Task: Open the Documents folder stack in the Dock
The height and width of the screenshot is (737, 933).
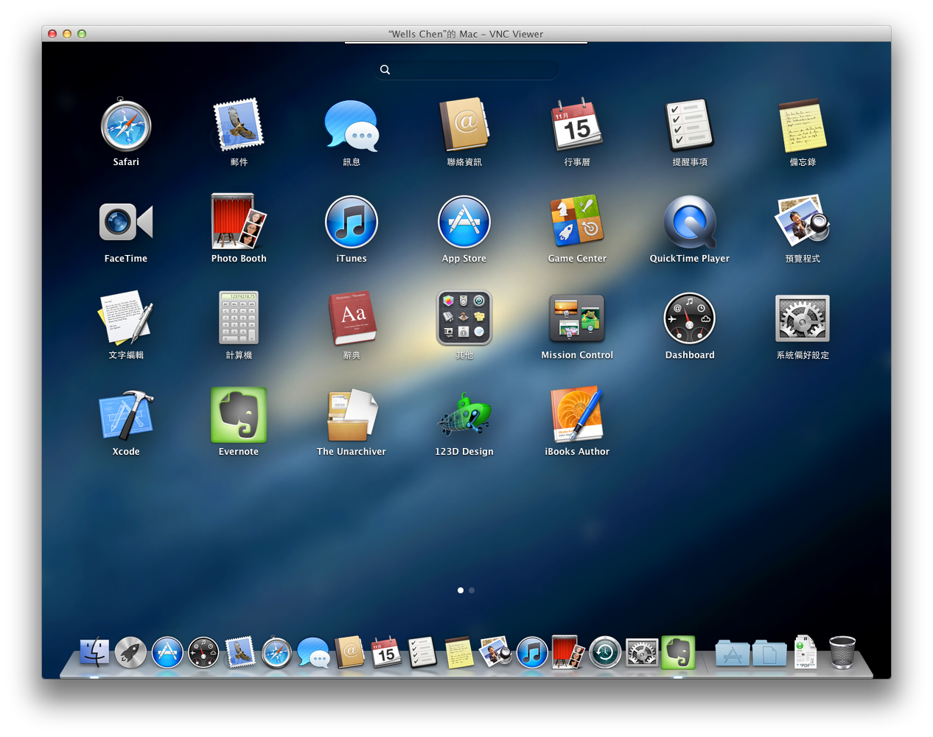Action: tap(769, 653)
